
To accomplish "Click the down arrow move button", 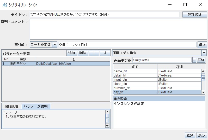I will point(105,53).
